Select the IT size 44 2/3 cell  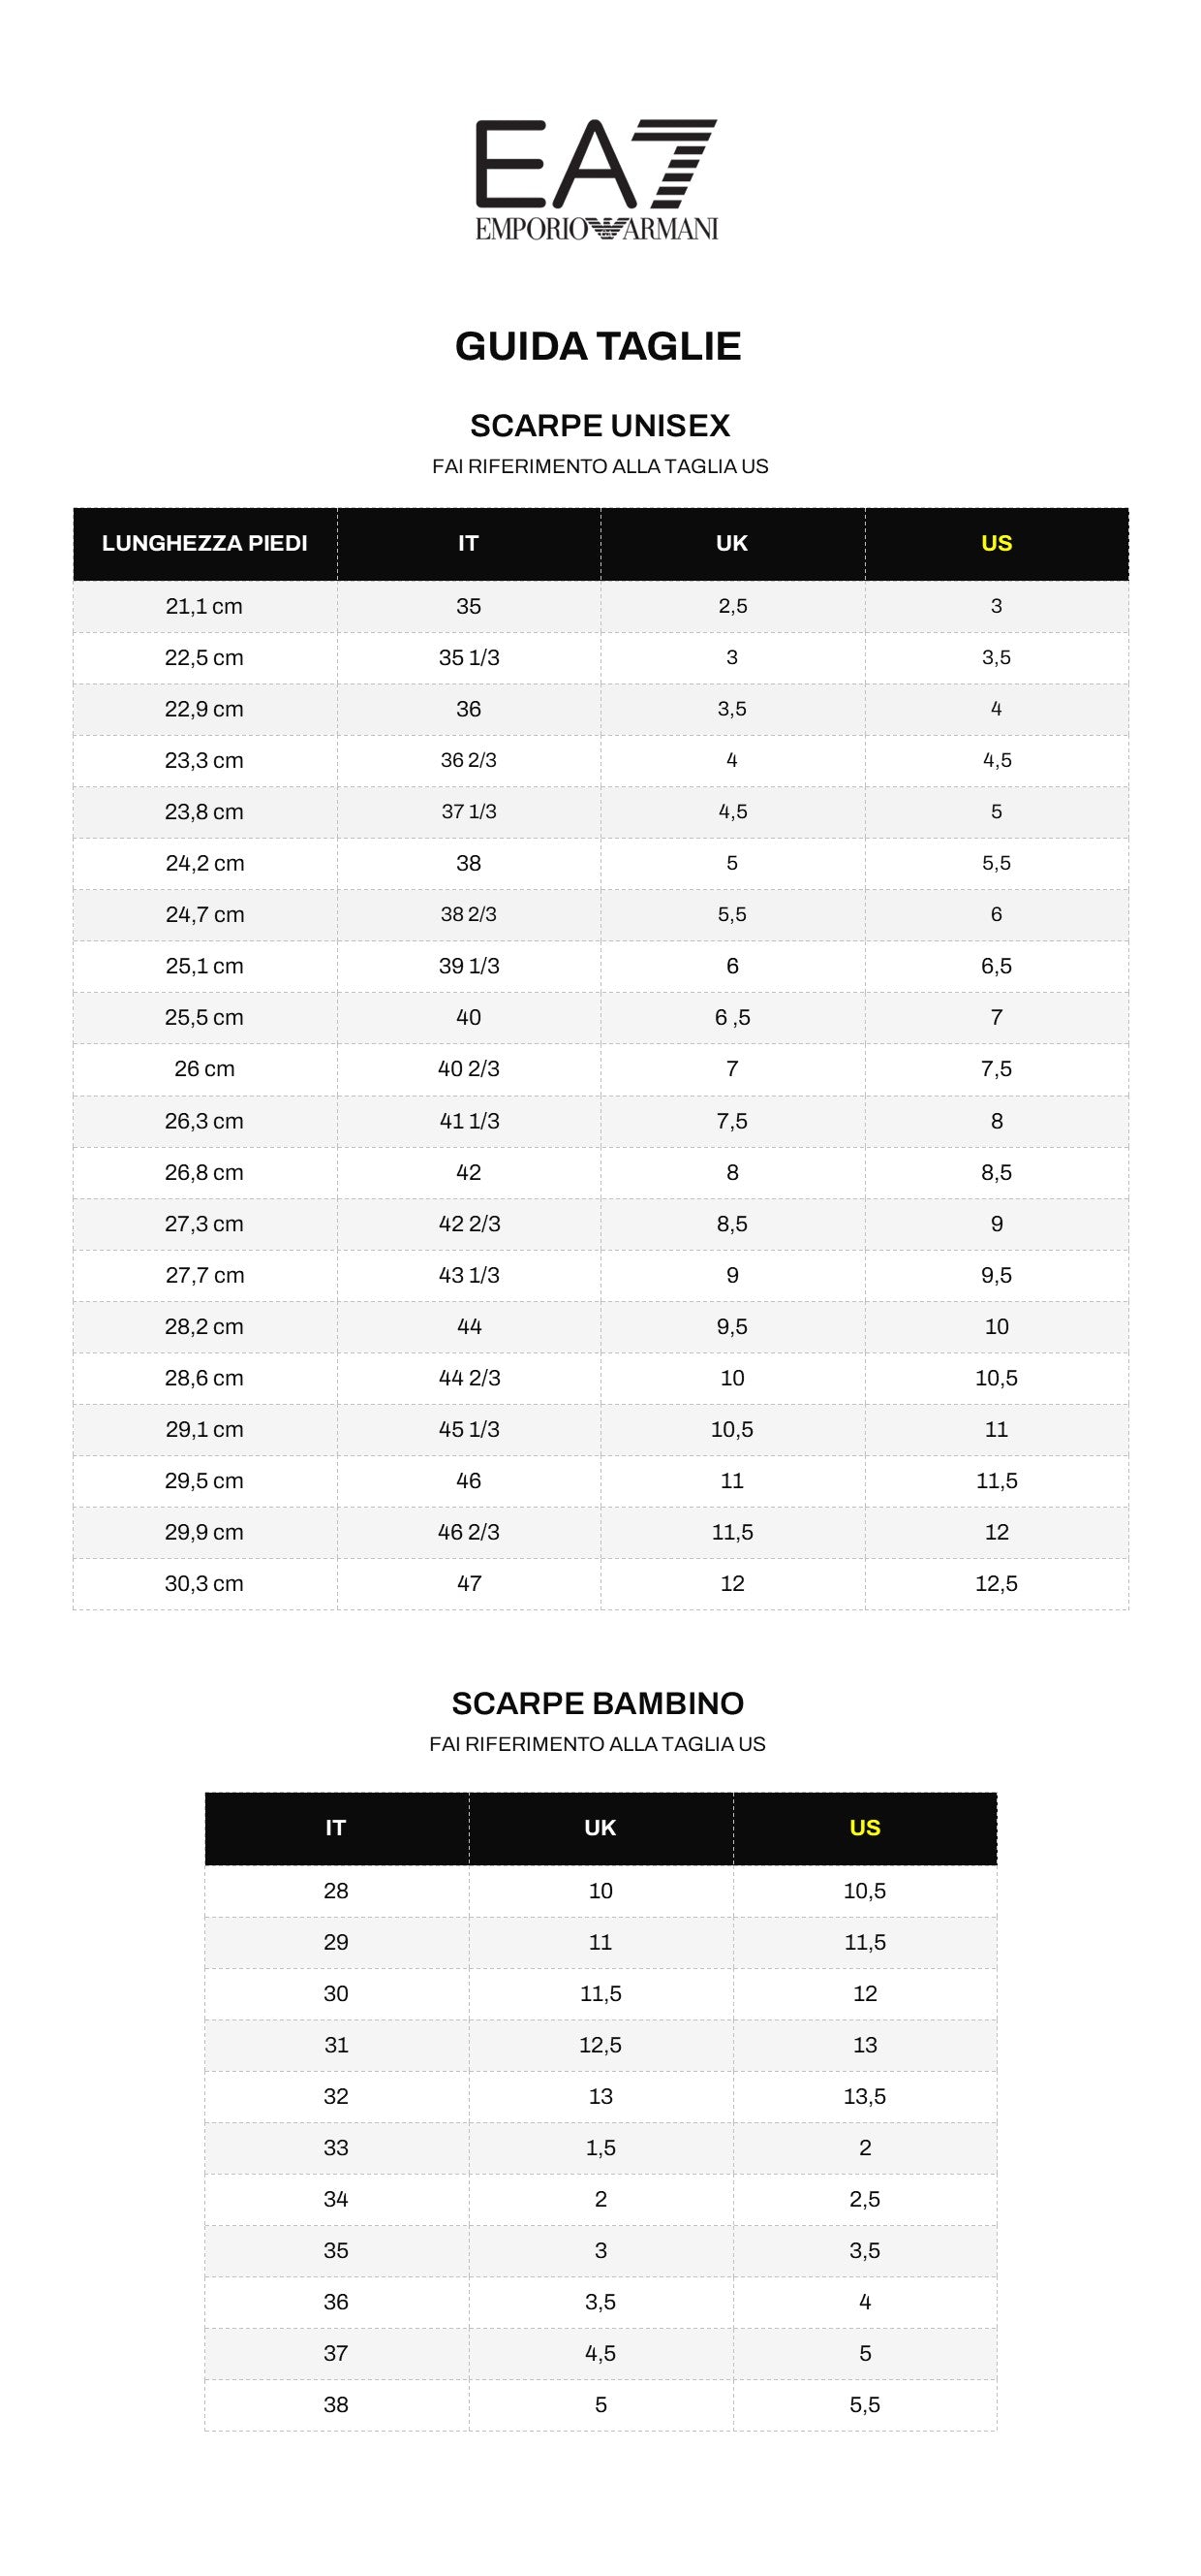point(469,1378)
